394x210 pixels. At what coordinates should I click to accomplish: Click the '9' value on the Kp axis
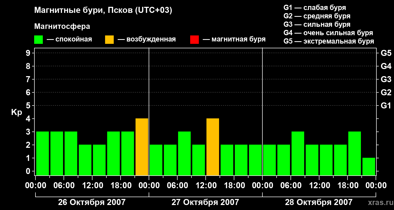28,53
